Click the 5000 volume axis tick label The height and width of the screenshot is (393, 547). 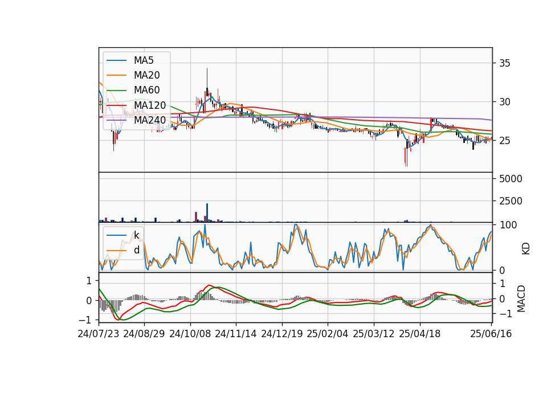pos(511,179)
